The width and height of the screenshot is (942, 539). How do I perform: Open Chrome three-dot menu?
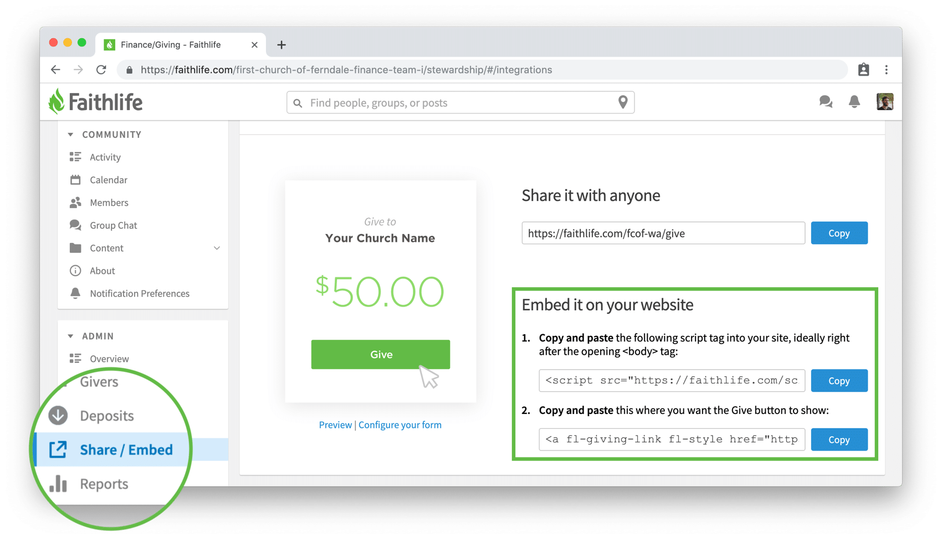(x=887, y=70)
